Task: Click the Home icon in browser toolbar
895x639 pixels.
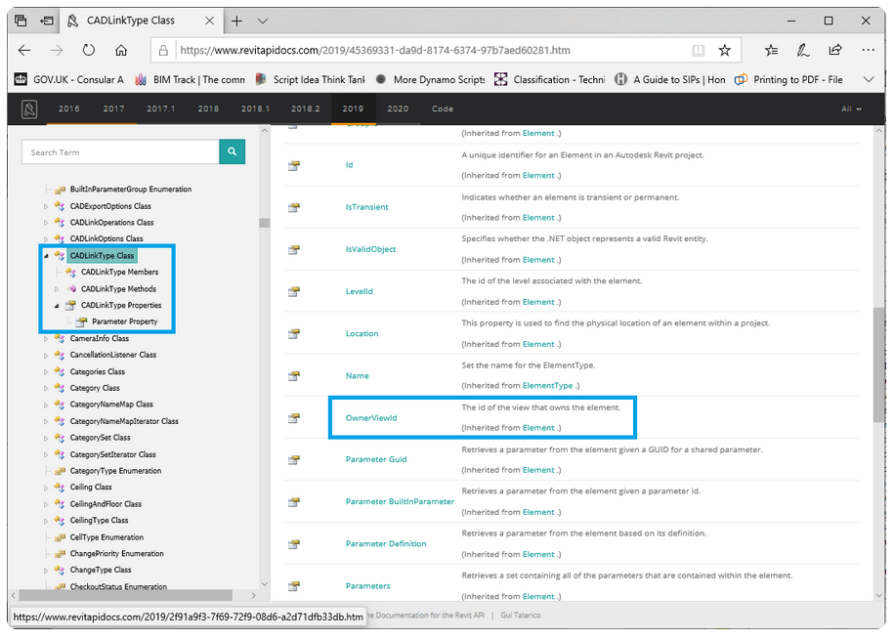Action: (121, 50)
